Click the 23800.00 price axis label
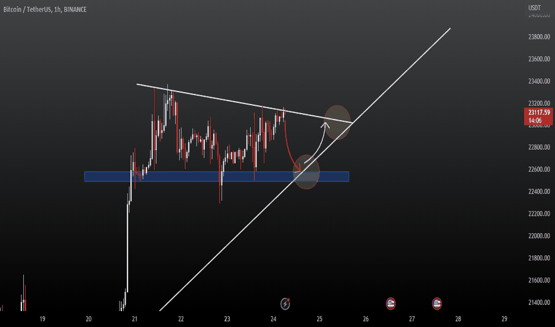Screen dimensions: 555x327 pyautogui.click(x=539, y=37)
